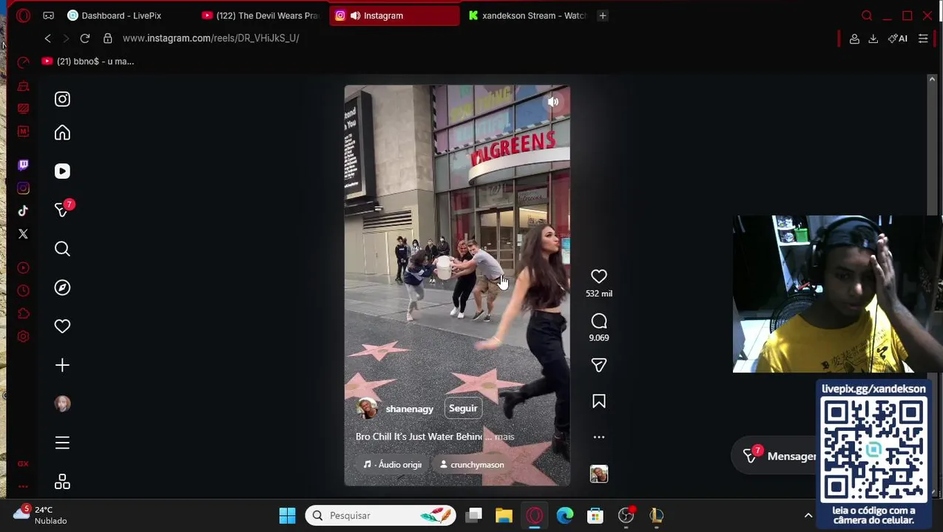Expand caption with 'mais' link

[504, 437]
